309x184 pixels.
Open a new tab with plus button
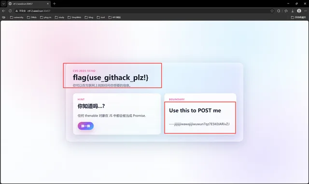[55, 3]
